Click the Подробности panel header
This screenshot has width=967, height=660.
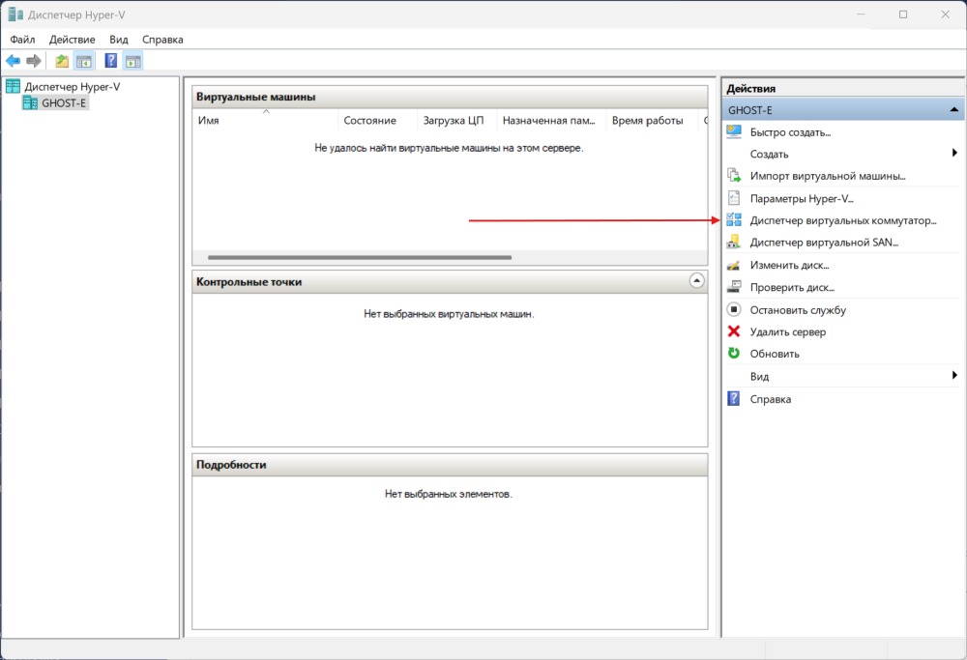coord(450,465)
